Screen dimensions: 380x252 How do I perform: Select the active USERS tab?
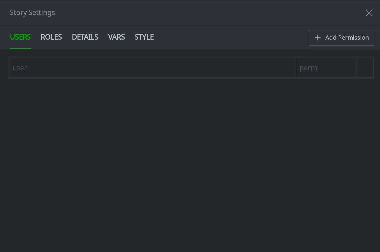(x=20, y=37)
